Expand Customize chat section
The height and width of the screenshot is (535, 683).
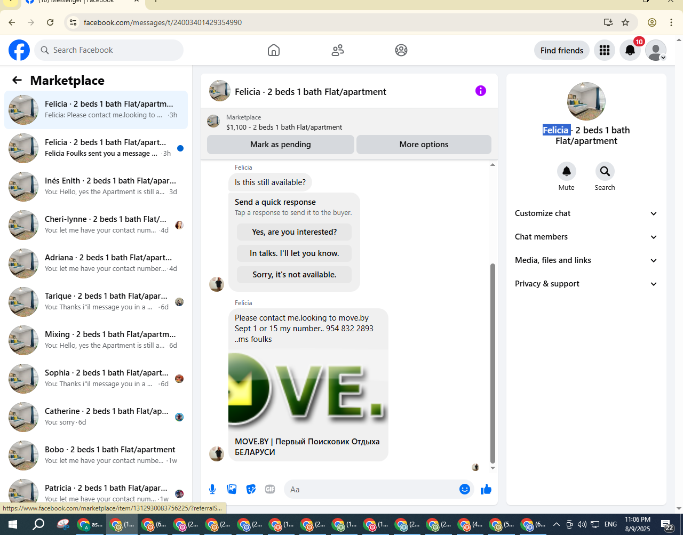point(586,213)
